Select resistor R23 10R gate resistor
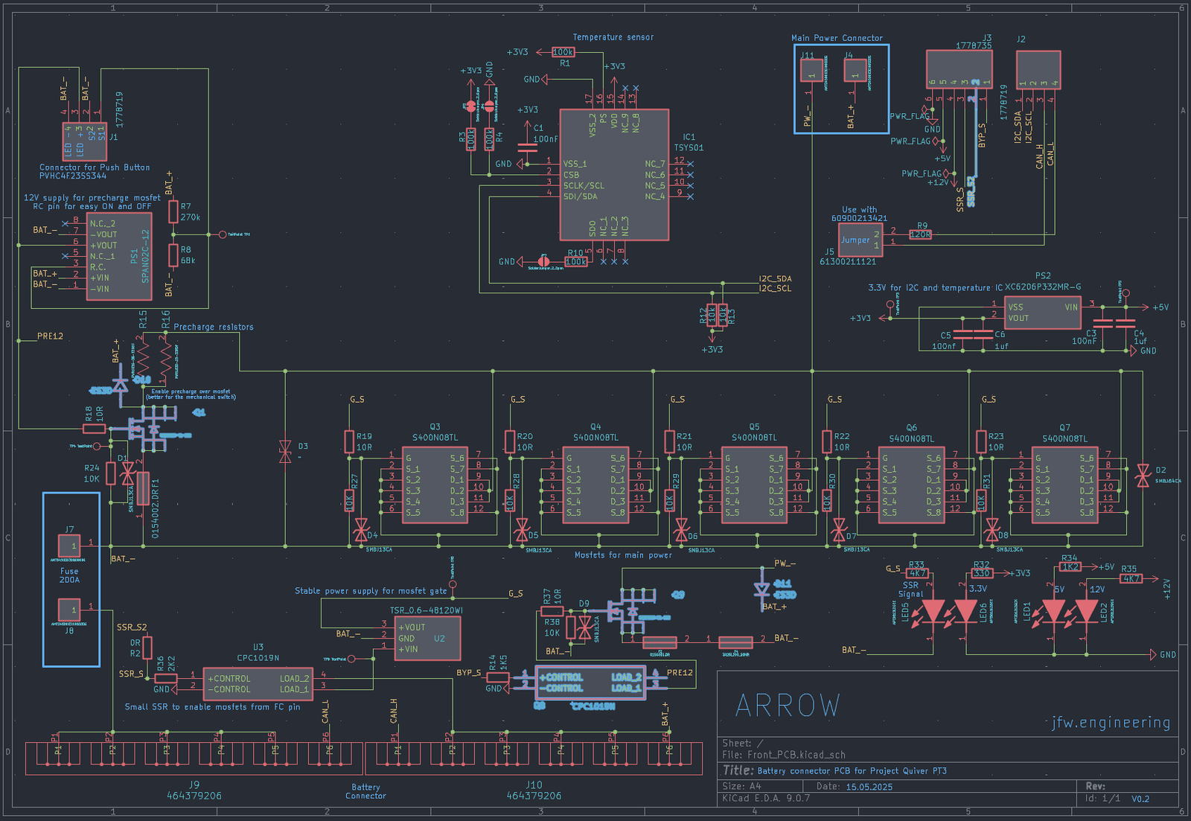1191x821 pixels. pyautogui.click(x=981, y=442)
